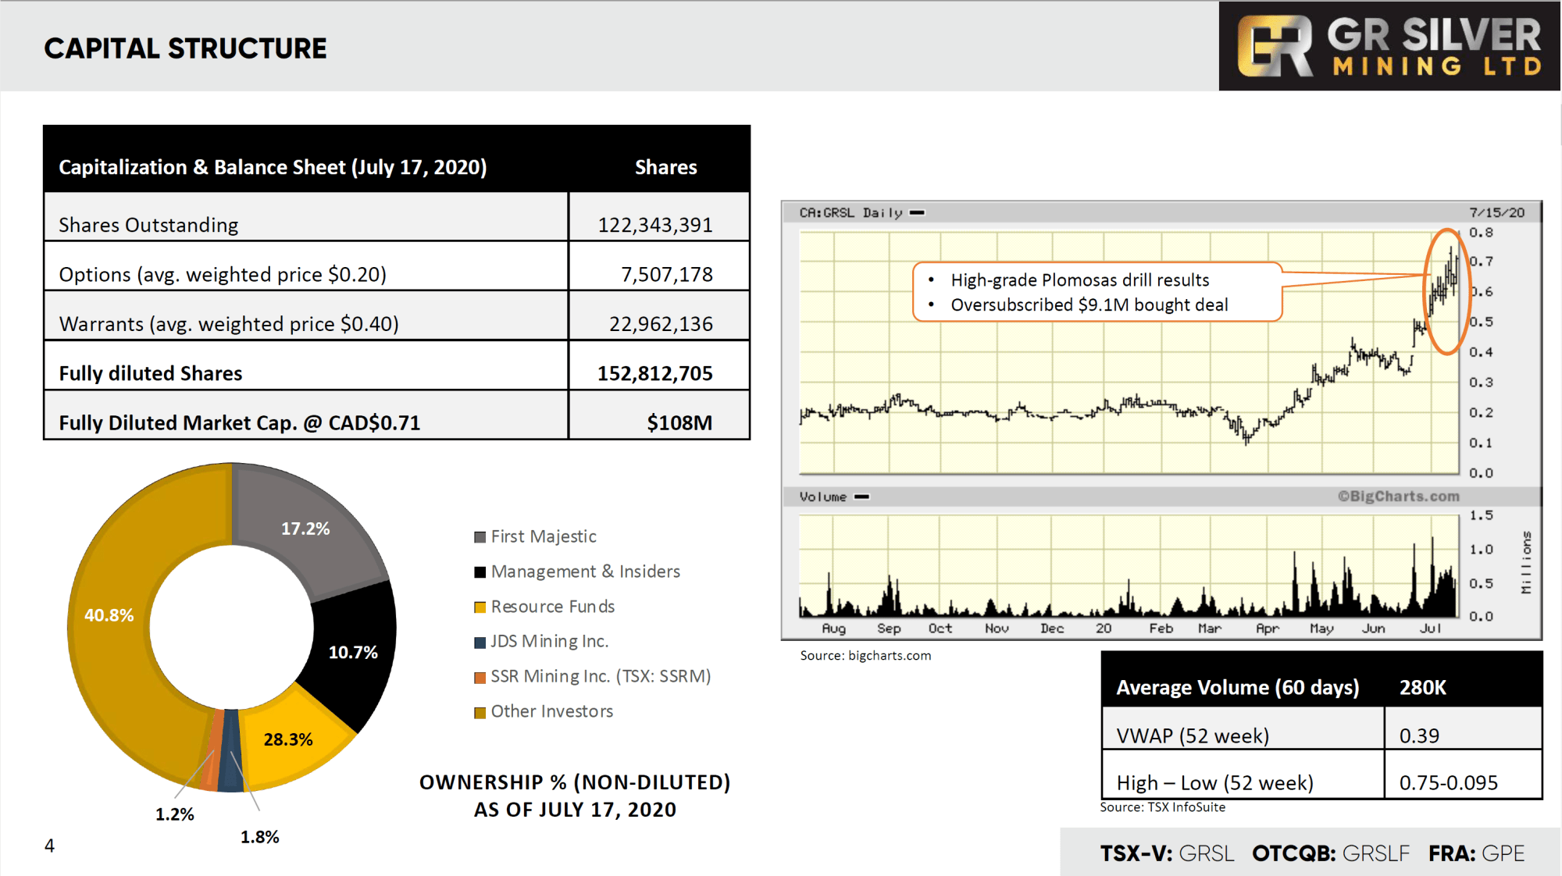The image size is (1562, 876).
Task: Click the 'TSX-V: GRSL' ticker text
Action: 1168,853
